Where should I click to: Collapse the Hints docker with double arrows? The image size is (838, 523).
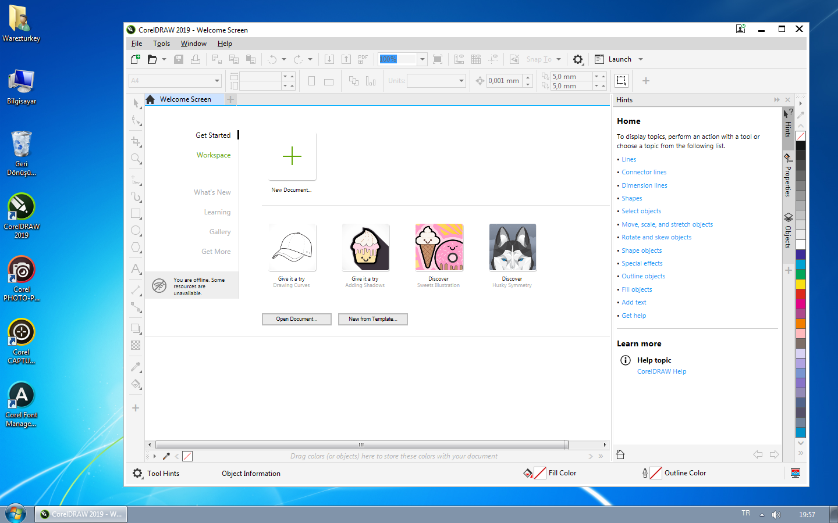(x=777, y=100)
